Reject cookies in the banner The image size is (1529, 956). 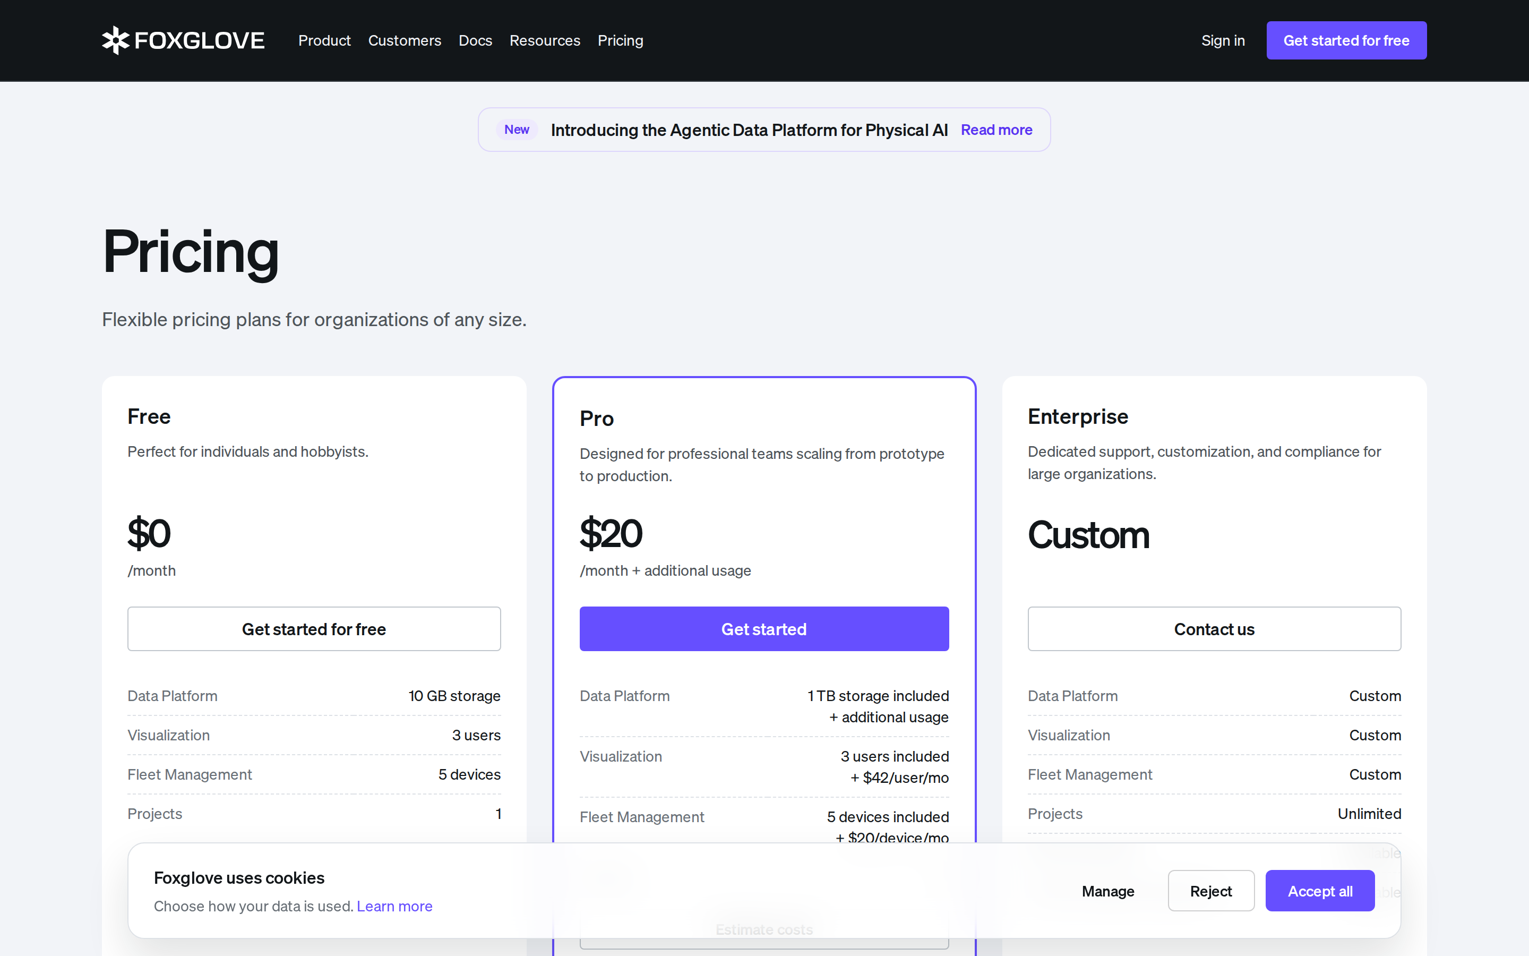(x=1210, y=890)
